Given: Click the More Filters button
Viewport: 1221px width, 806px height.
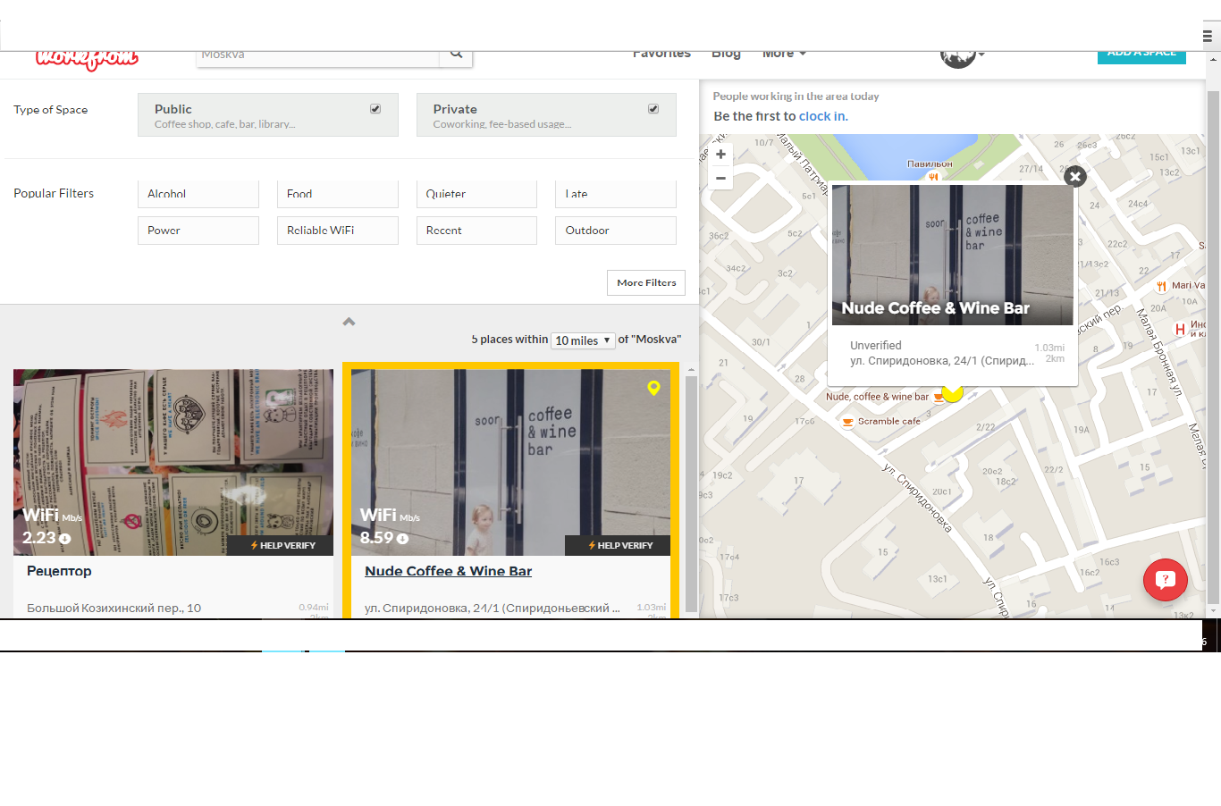Looking at the screenshot, I should [x=646, y=282].
